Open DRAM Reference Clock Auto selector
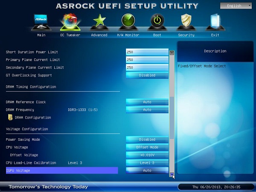Screen dimensions: 256x192 147,102
